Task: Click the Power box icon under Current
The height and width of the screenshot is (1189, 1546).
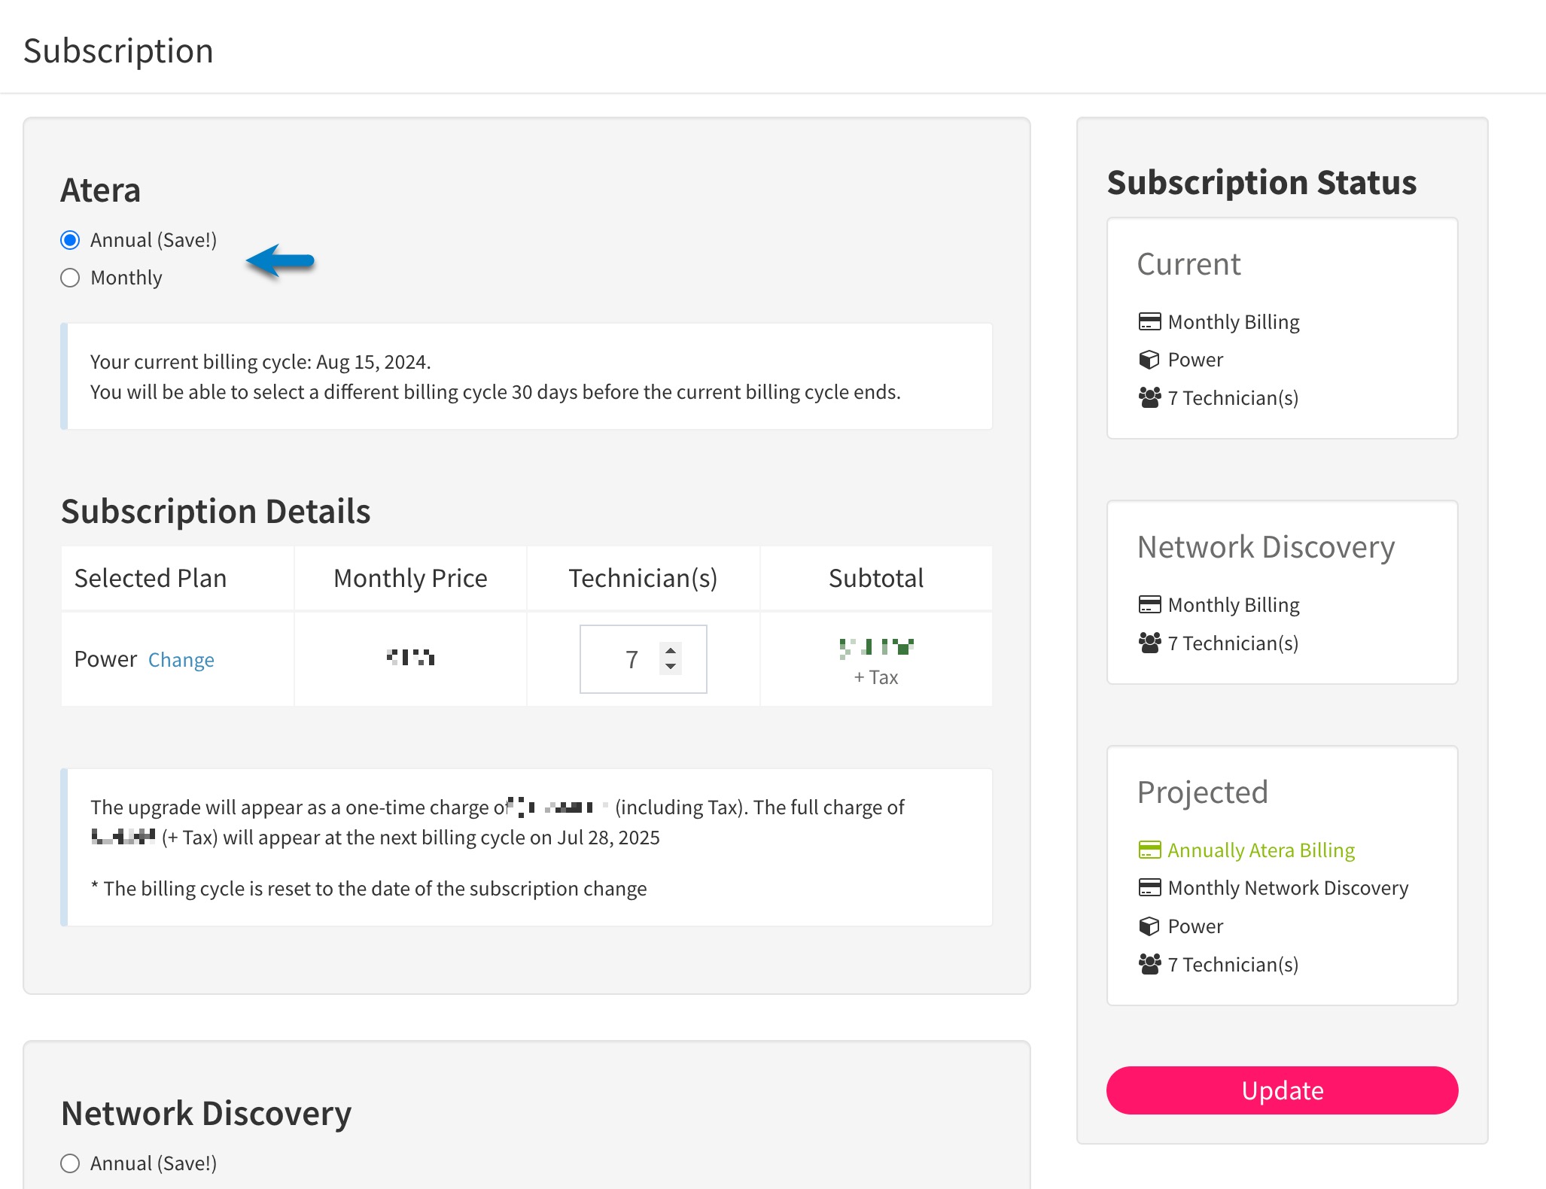Action: tap(1149, 360)
